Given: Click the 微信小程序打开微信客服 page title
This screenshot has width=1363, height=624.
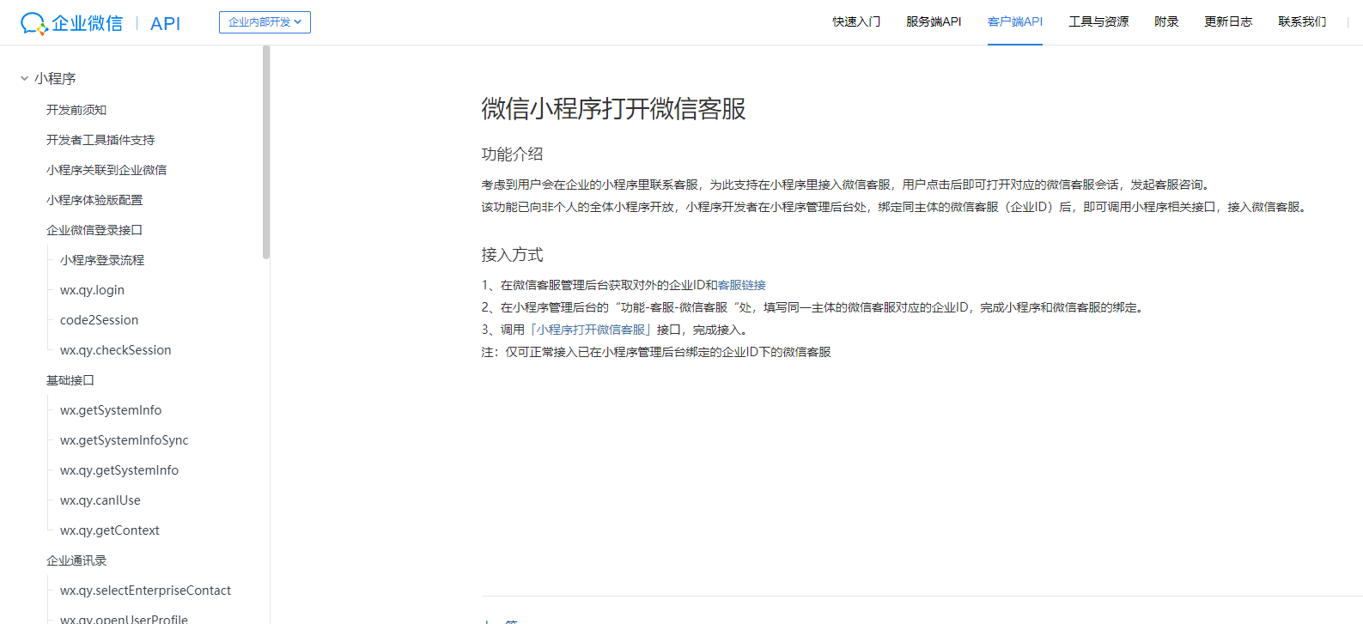Looking at the screenshot, I should 613,109.
